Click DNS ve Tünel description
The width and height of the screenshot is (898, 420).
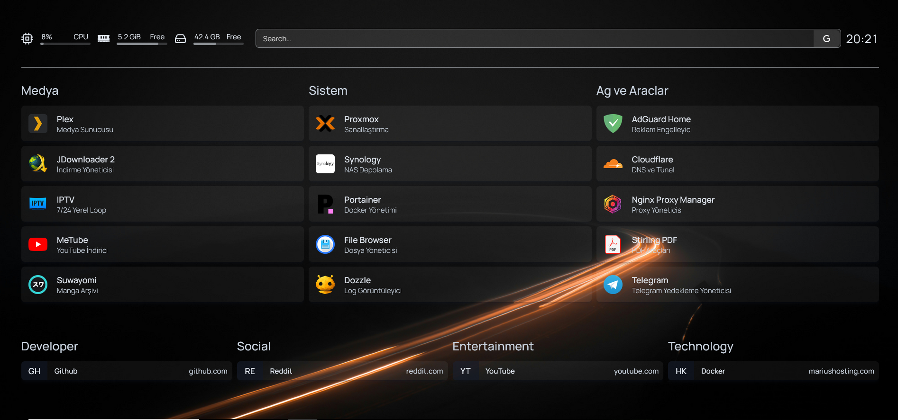(653, 170)
